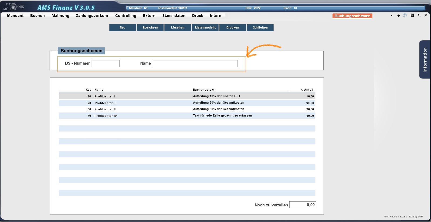Click into the Name text field

click(x=195, y=64)
